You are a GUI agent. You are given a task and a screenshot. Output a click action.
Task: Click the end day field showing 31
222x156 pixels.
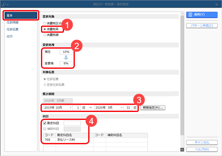pyautogui.click(x=128, y=107)
